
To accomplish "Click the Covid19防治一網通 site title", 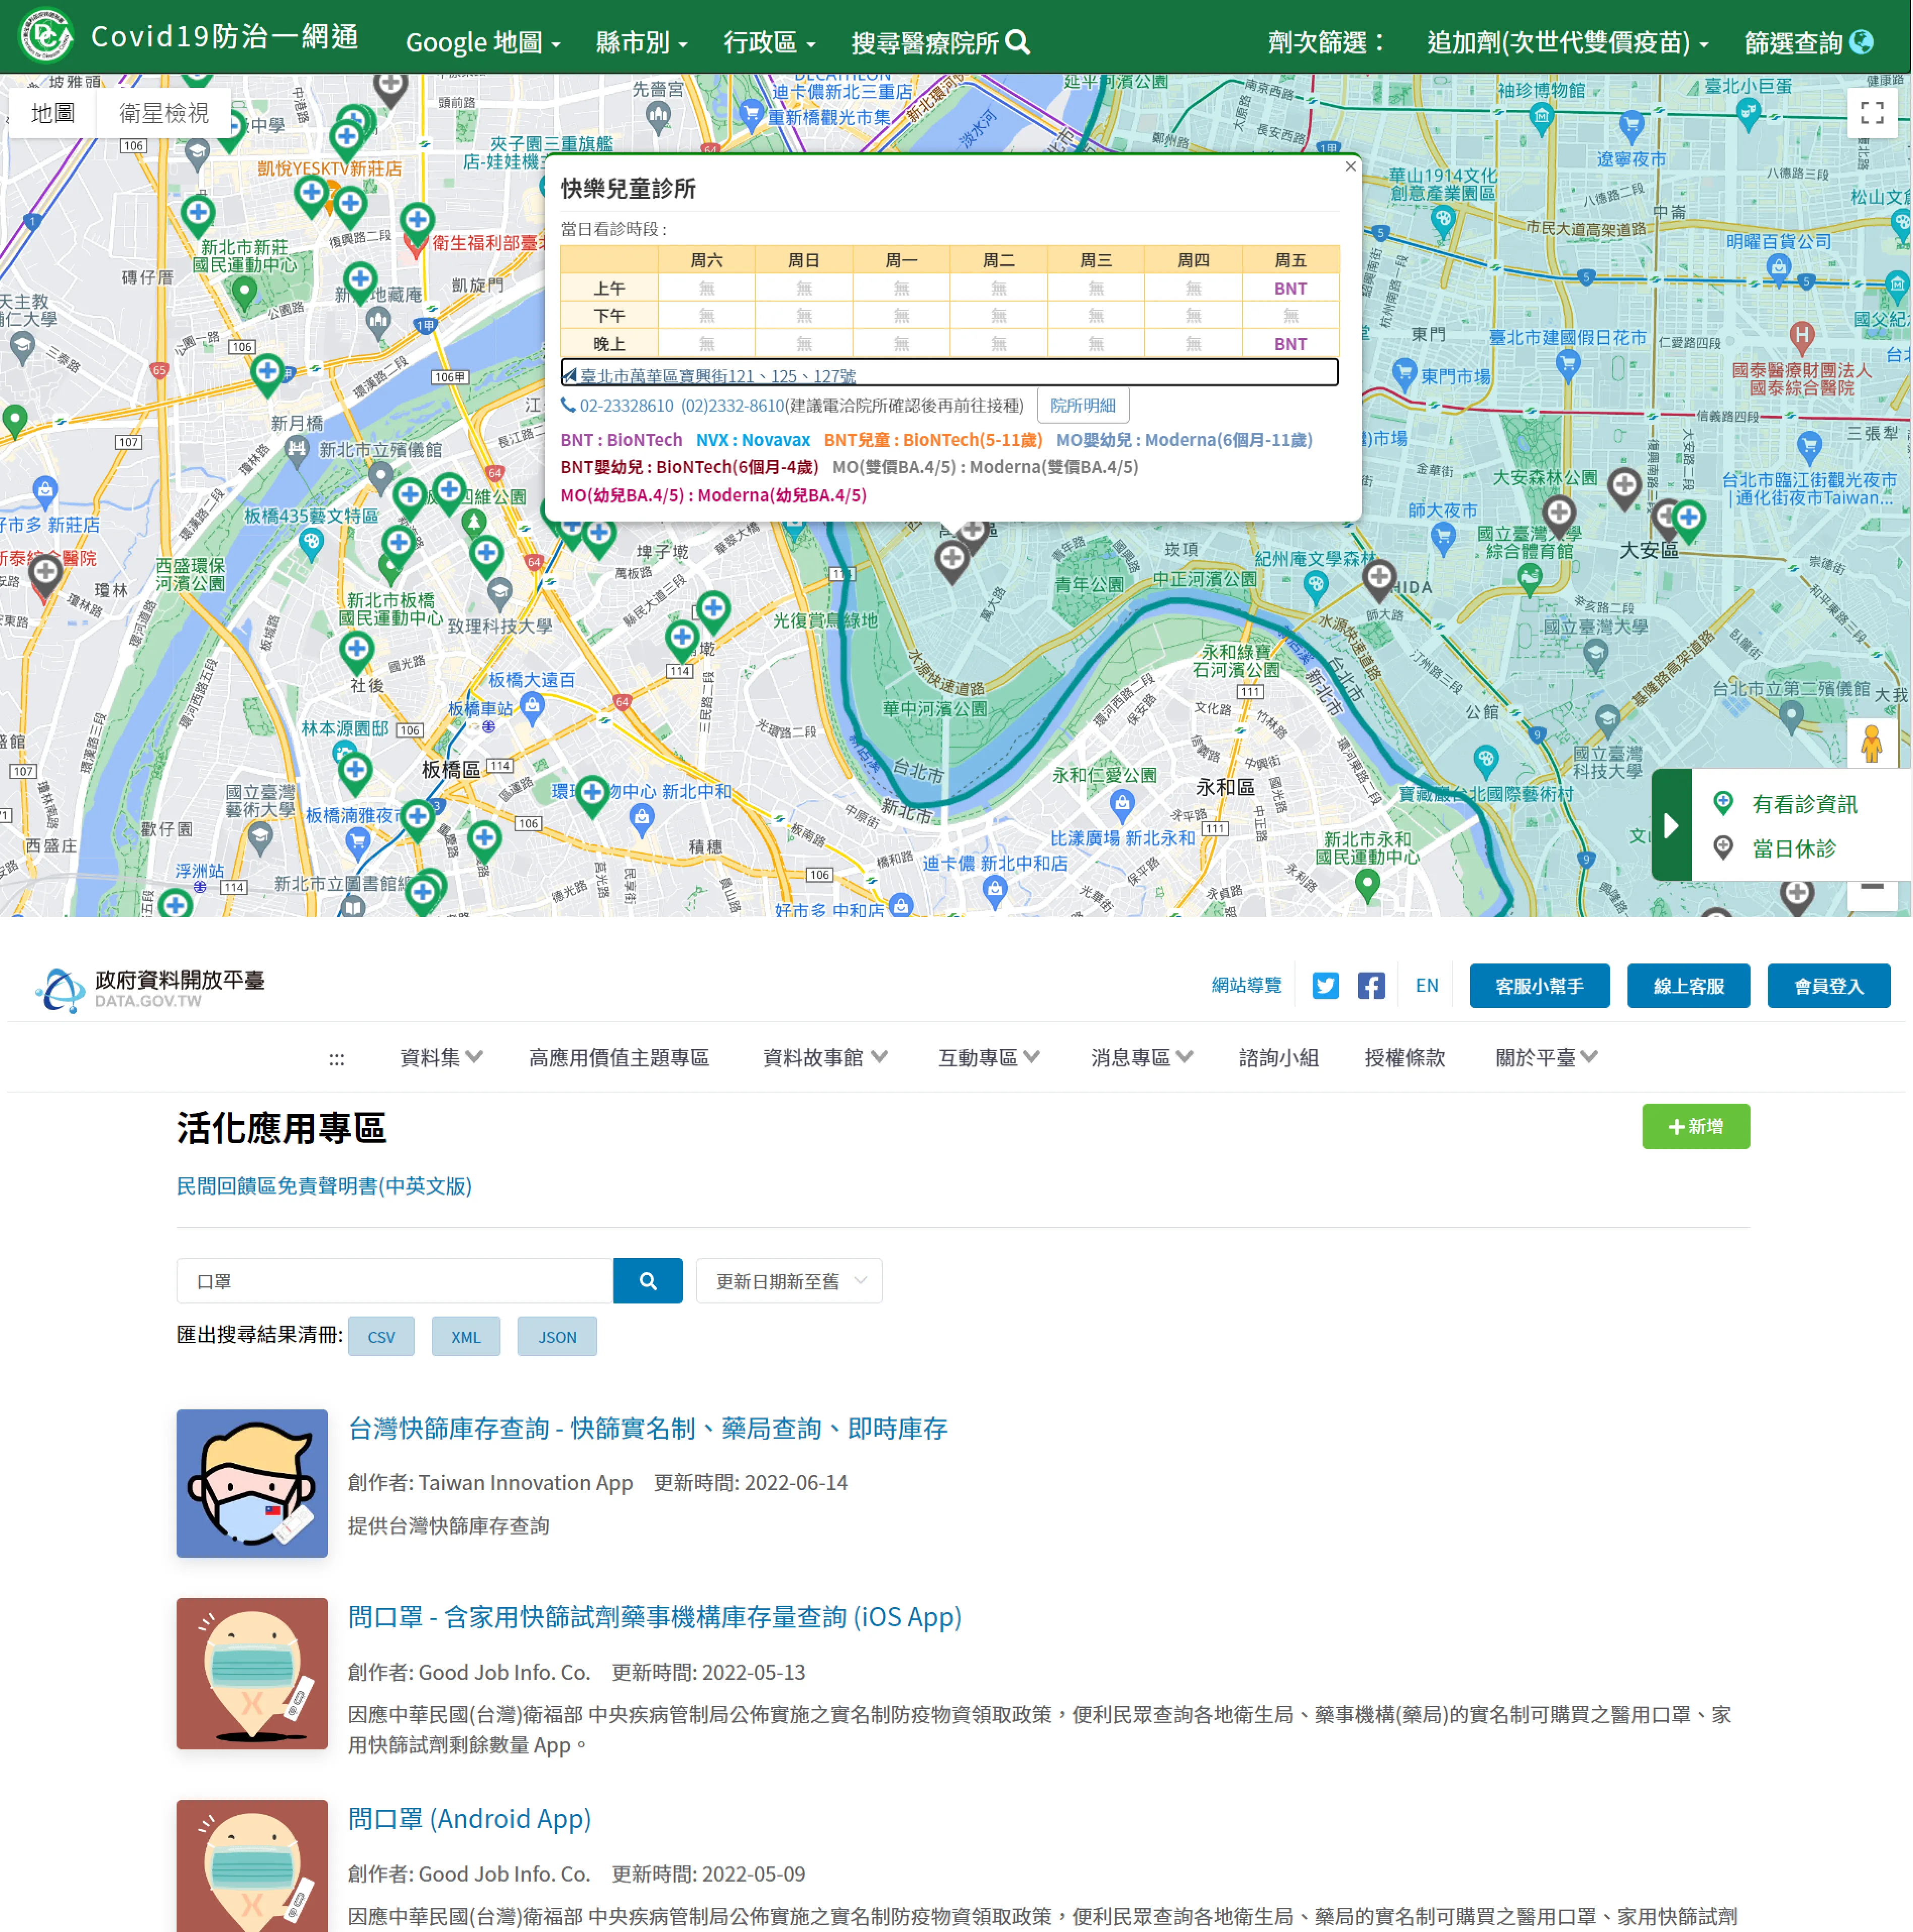I will (x=224, y=37).
